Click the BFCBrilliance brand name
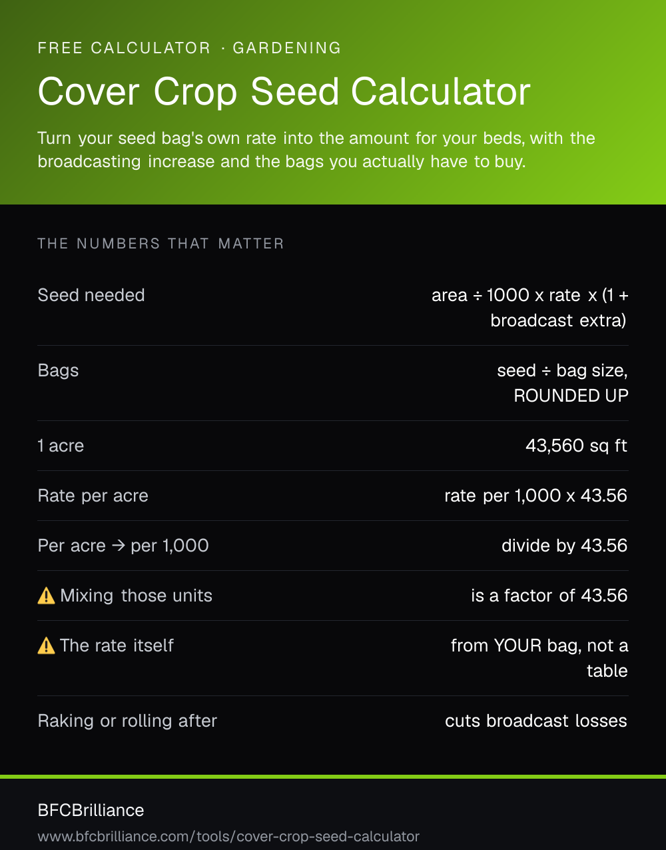This screenshot has height=850, width=666. coord(91,810)
